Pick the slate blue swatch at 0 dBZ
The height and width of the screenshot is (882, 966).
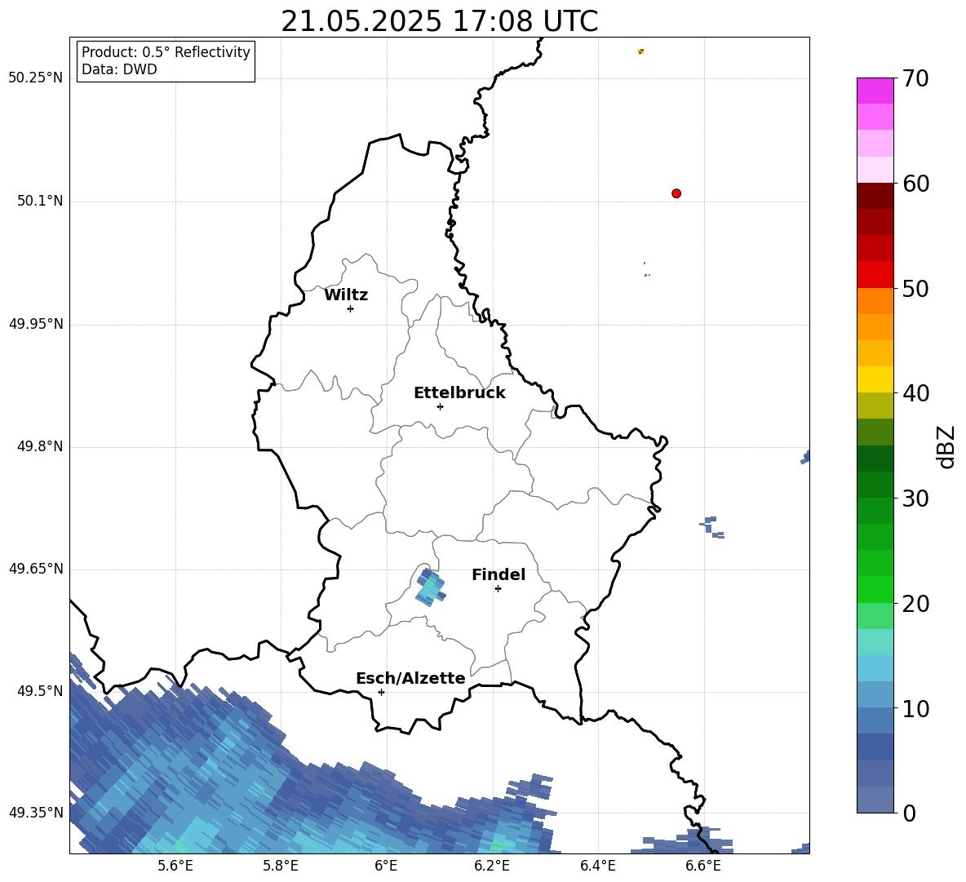click(x=875, y=800)
